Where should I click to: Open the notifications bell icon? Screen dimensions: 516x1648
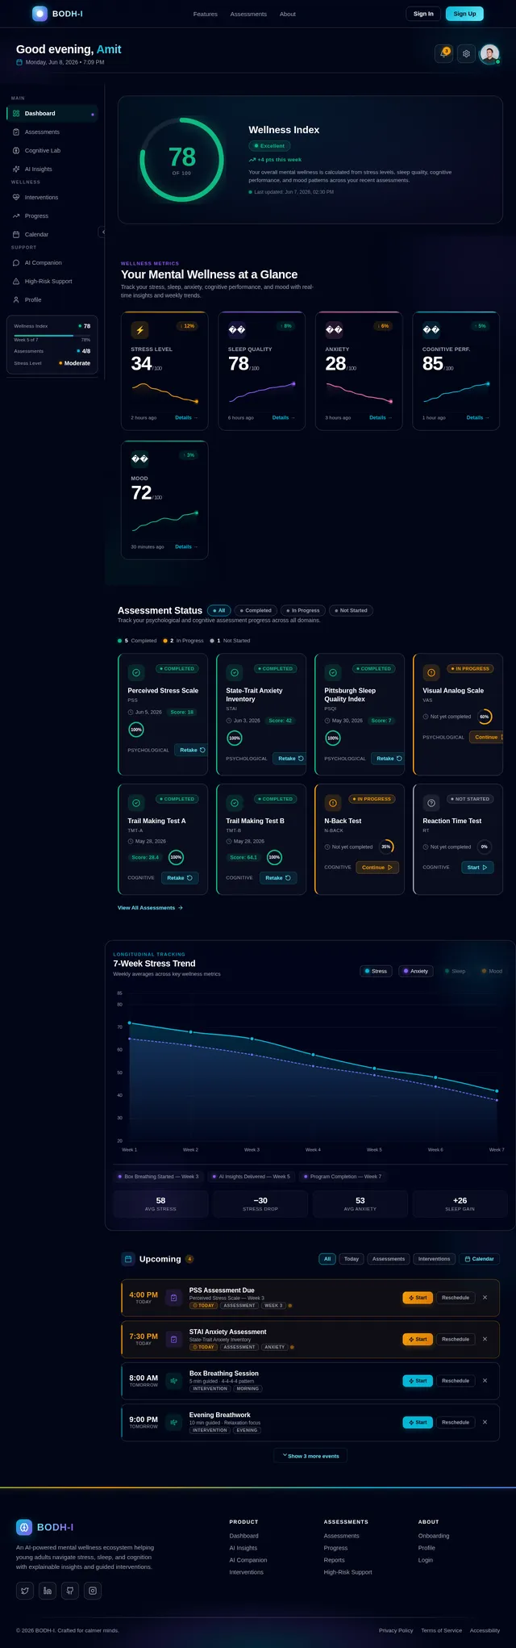tap(443, 53)
